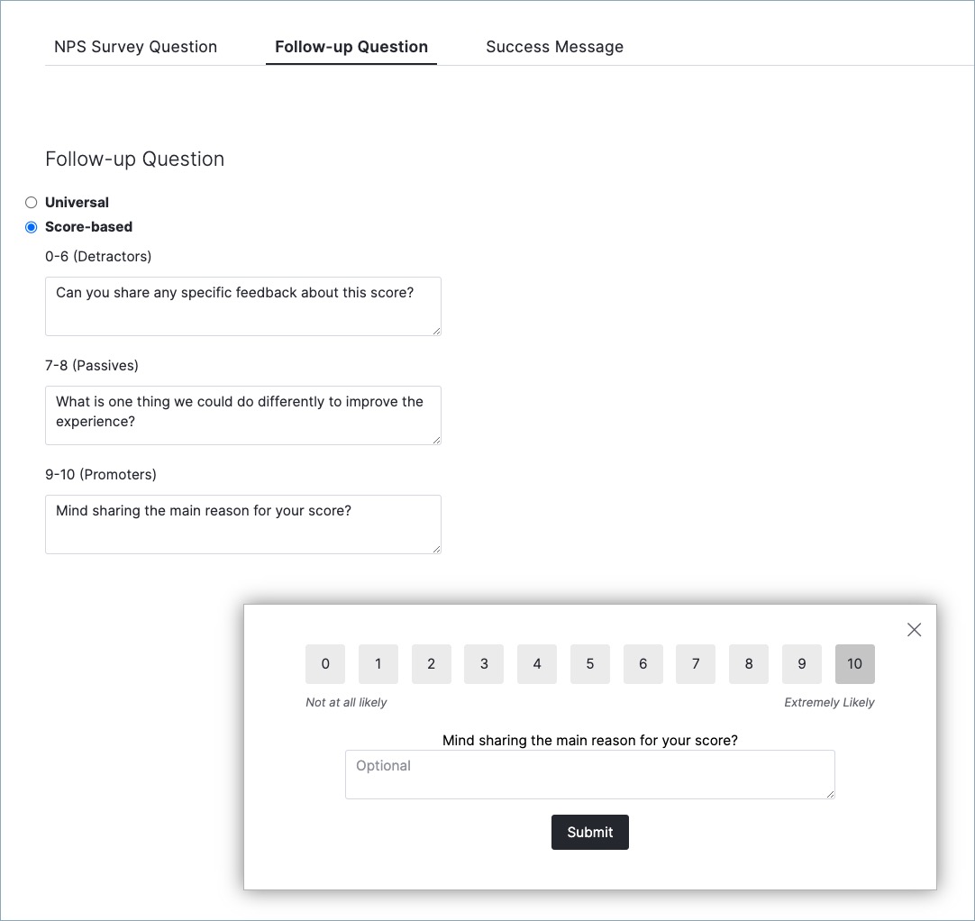
Task: Switch to the NPS Survey Question tab
Action: coord(135,47)
